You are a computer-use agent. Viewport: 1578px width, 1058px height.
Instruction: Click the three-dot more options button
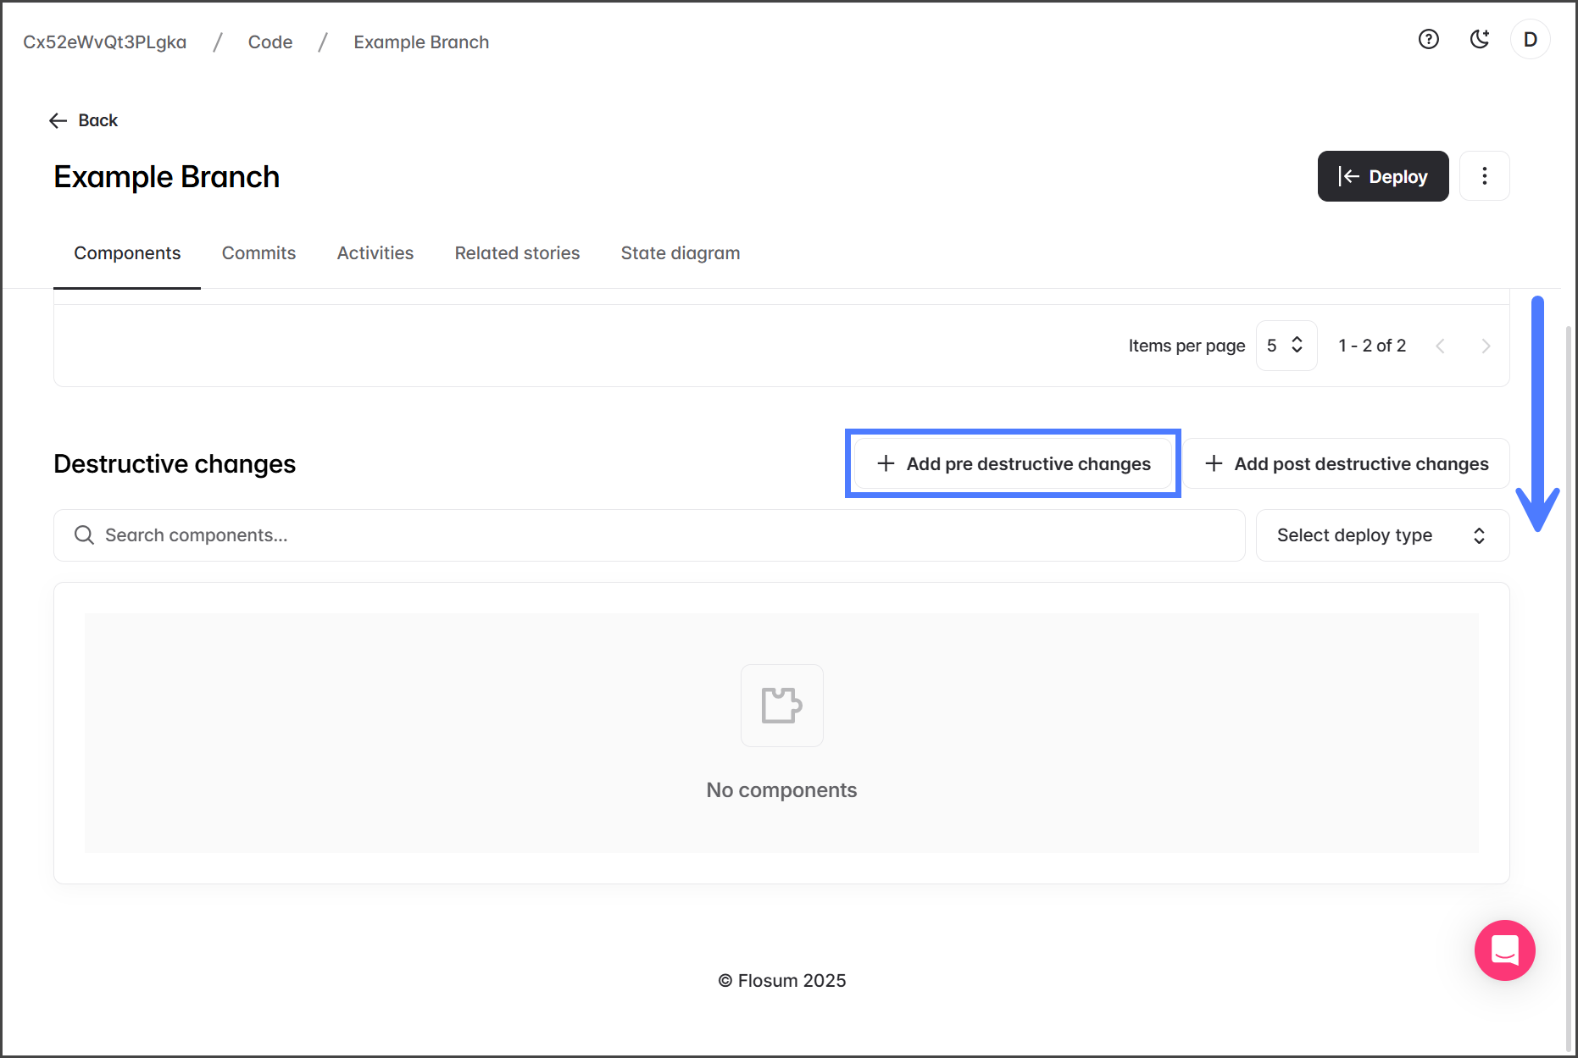pos(1484,176)
